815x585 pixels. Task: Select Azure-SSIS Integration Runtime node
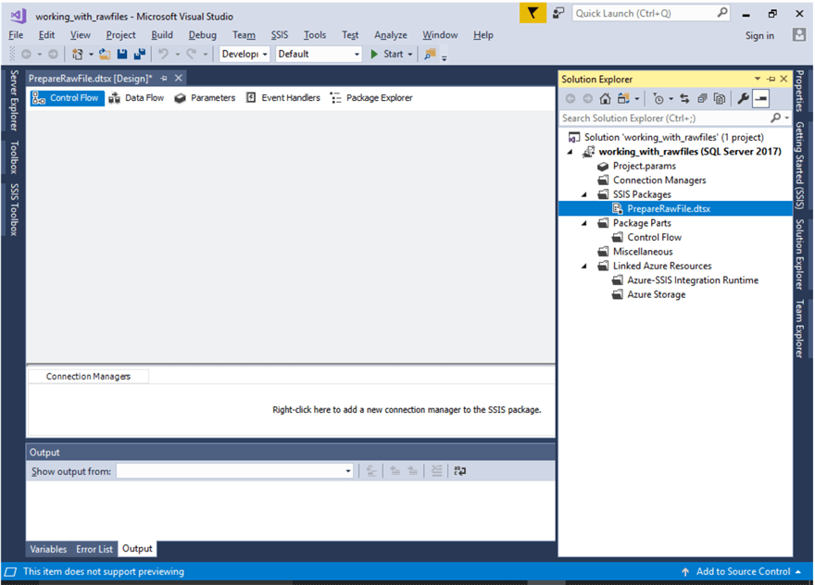693,280
